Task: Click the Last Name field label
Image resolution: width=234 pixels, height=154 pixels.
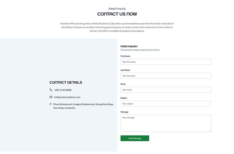Action: click(125, 70)
